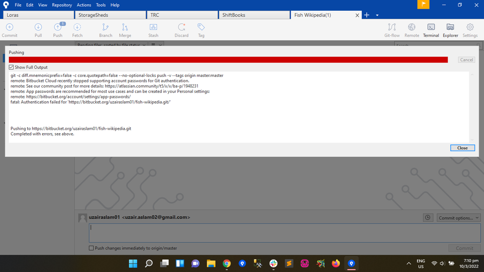The height and width of the screenshot is (272, 484).
Task: Switch to the StorageSheds tab
Action: pos(110,15)
